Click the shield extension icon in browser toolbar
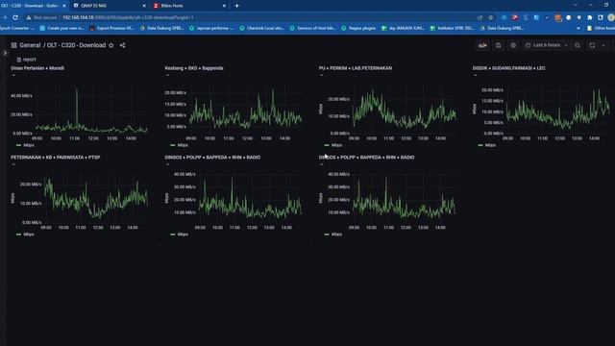Viewport: 615px width, 346px height. click(x=578, y=17)
